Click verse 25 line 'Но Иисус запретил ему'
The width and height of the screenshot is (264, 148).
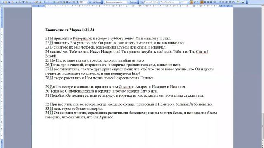[x=95, y=60]
